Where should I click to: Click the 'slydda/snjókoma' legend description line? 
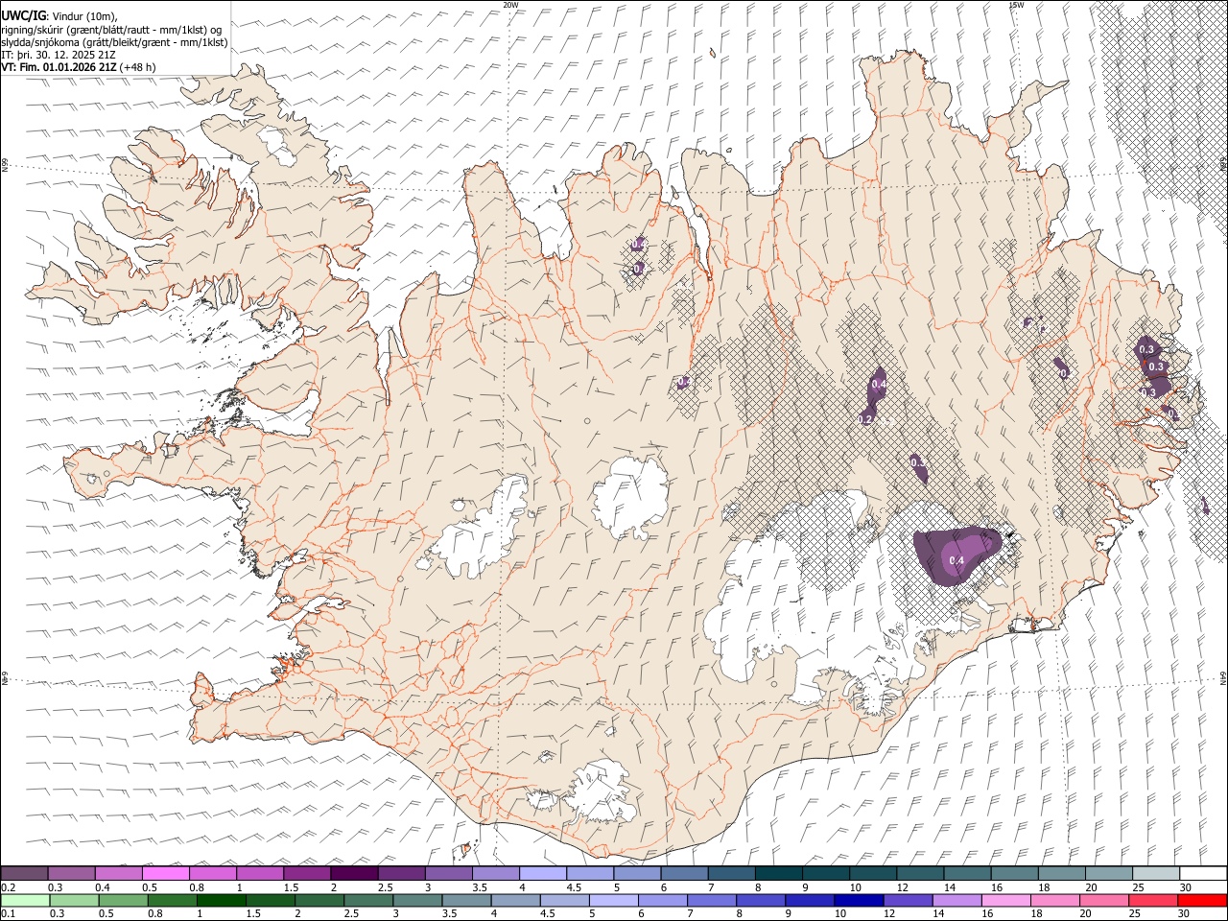click(114, 42)
